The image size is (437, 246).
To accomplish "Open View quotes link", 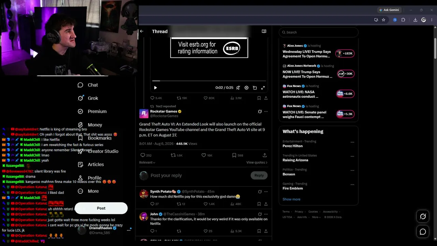I will coord(257,163).
